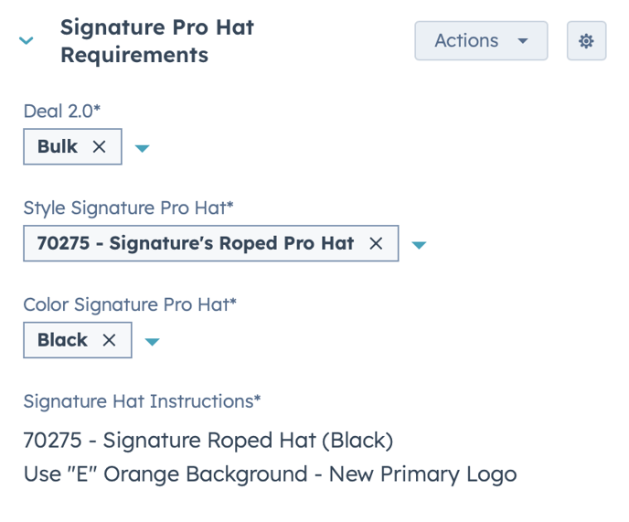Expand the Color Signature Pro Hat dropdown arrow

click(x=153, y=342)
